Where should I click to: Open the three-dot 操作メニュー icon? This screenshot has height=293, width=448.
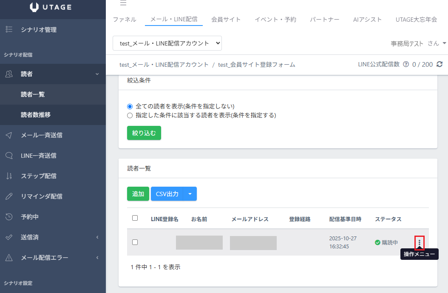tap(420, 242)
